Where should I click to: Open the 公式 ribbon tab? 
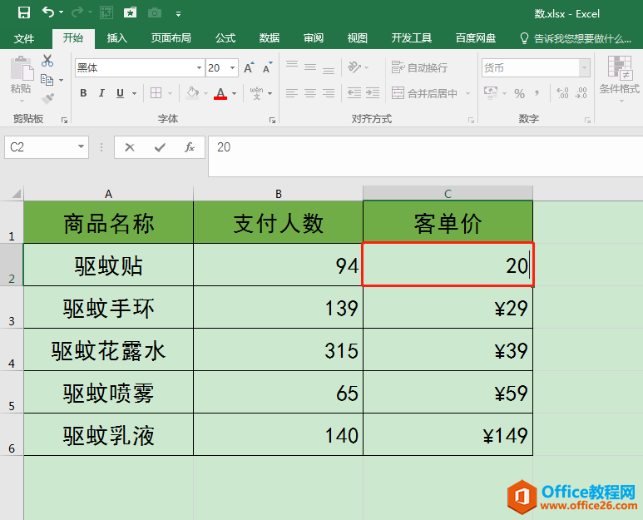pos(225,38)
